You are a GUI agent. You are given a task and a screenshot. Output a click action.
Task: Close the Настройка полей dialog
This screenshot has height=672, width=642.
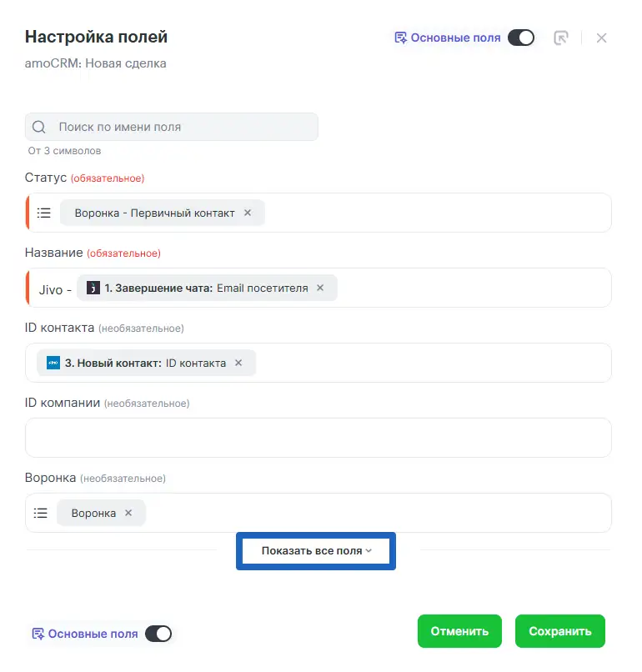pos(602,38)
